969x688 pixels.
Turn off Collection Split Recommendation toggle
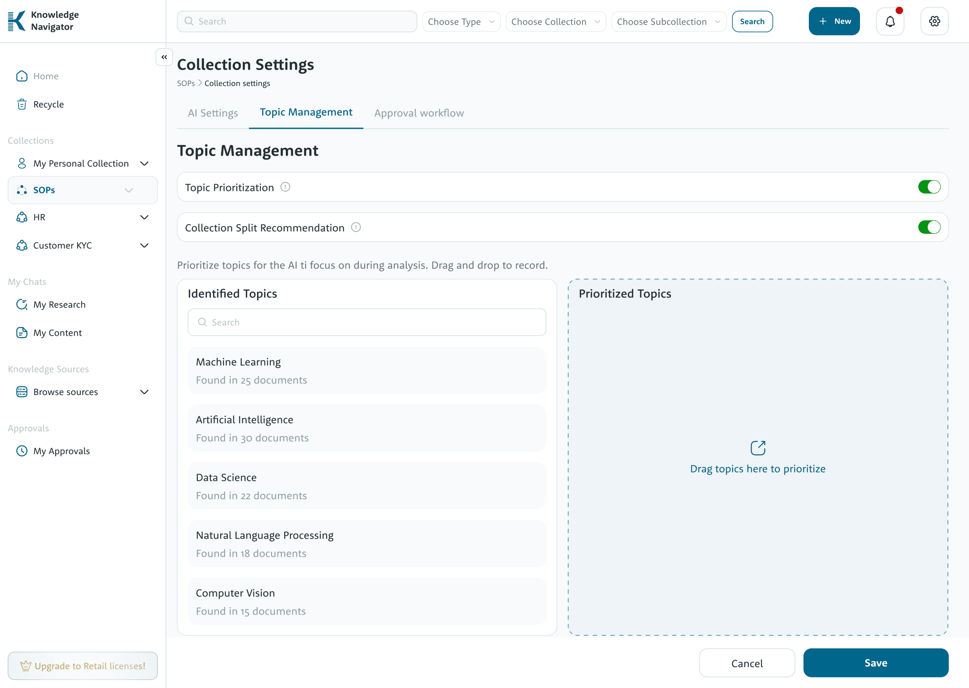(929, 228)
